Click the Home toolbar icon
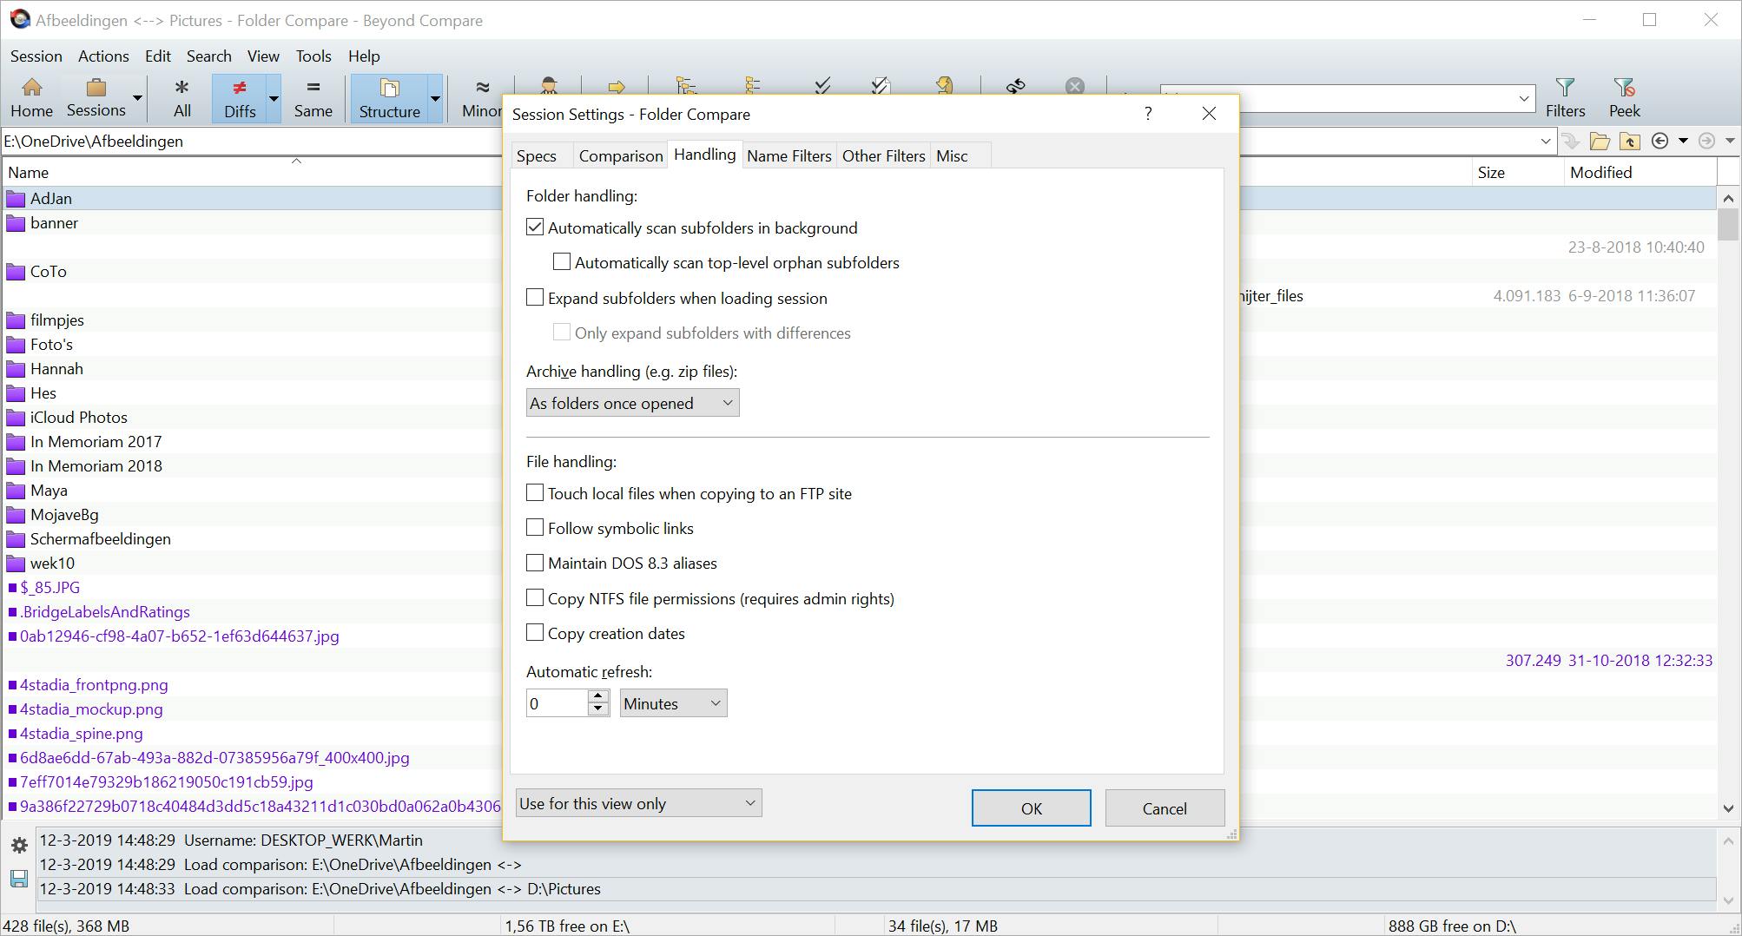This screenshot has height=936, width=1742. [32, 97]
